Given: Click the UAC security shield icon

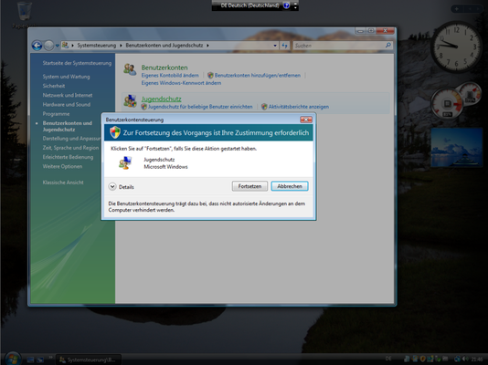Looking at the screenshot, I should tap(115, 132).
